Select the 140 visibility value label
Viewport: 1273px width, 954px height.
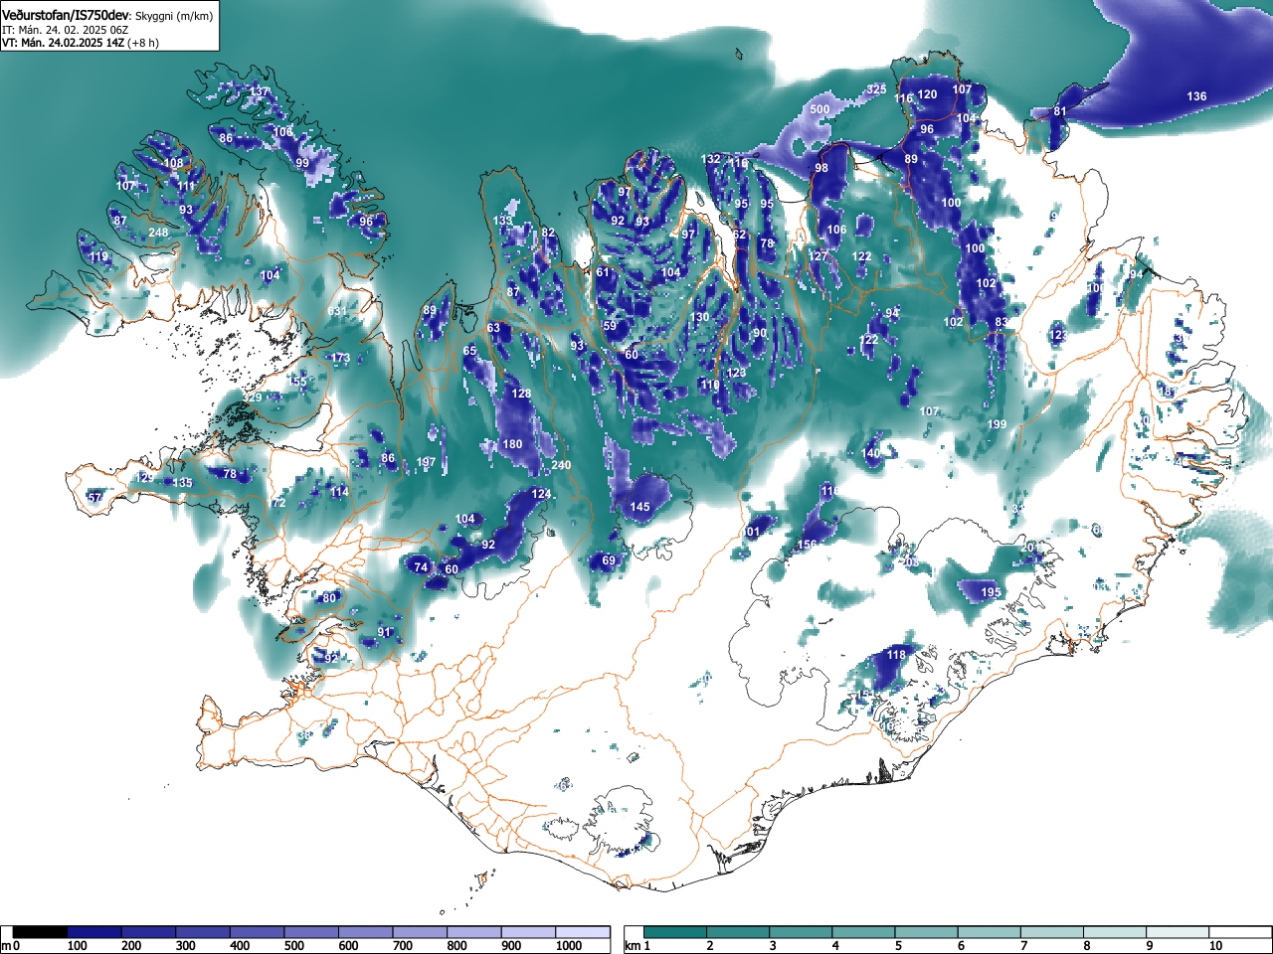871,453
